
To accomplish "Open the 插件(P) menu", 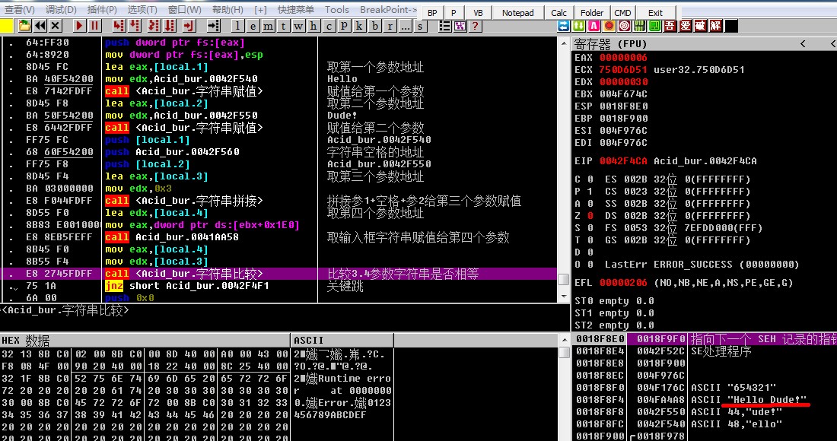I will pos(101,10).
